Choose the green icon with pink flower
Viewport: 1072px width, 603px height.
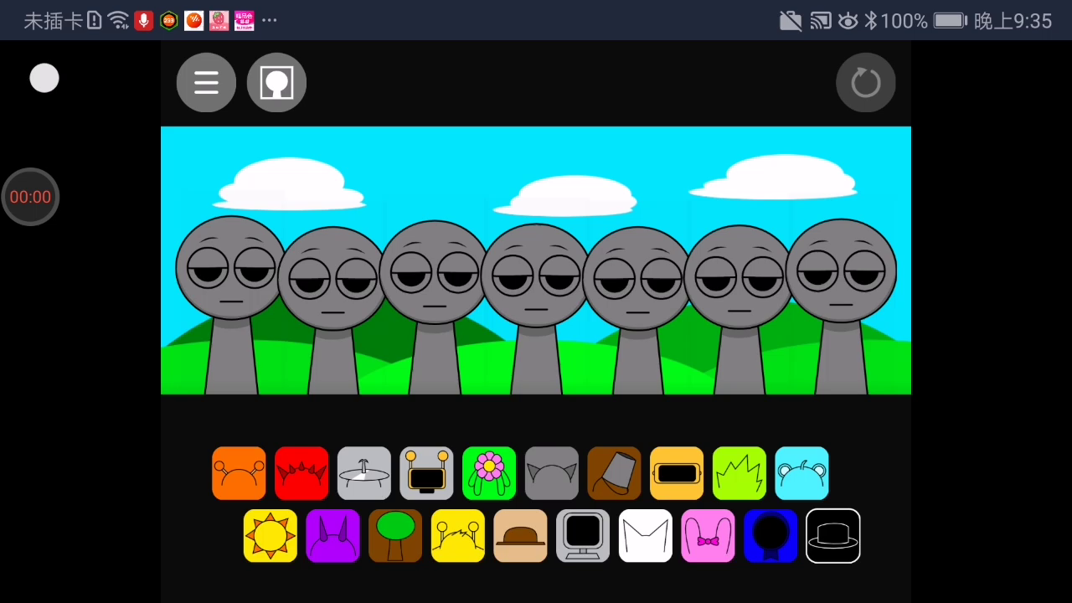point(489,473)
